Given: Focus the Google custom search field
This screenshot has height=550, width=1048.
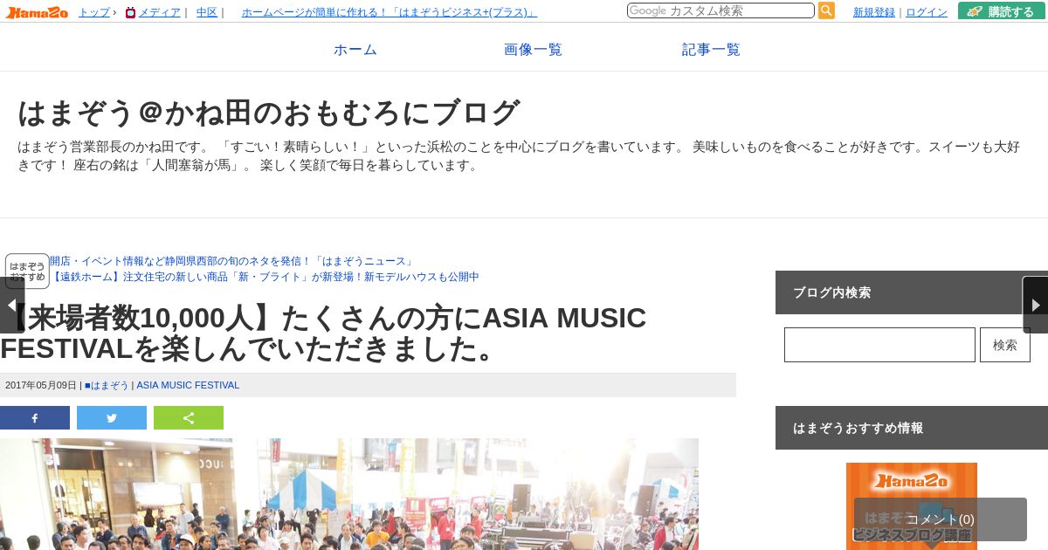Looking at the screenshot, I should (x=720, y=10).
